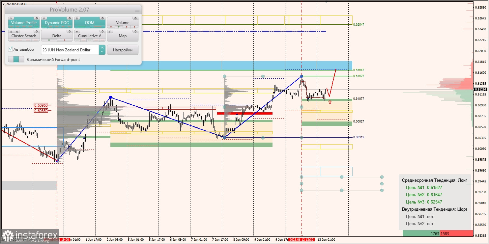Image resolution: width=489 pixels, height=244 pixels.
Task: Click the P hotkey badge on Dynamic POC
Action: coord(45,18)
